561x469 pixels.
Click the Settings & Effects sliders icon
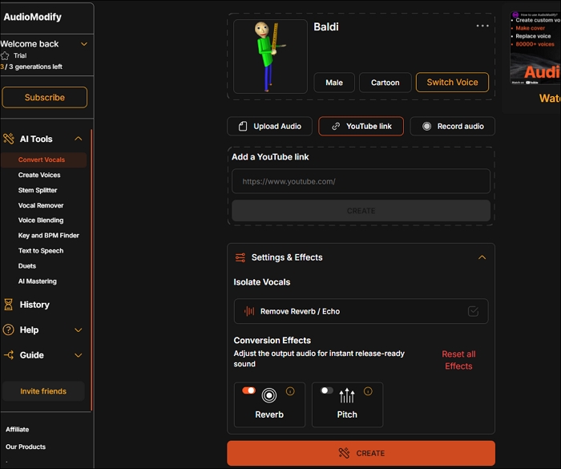click(x=240, y=257)
